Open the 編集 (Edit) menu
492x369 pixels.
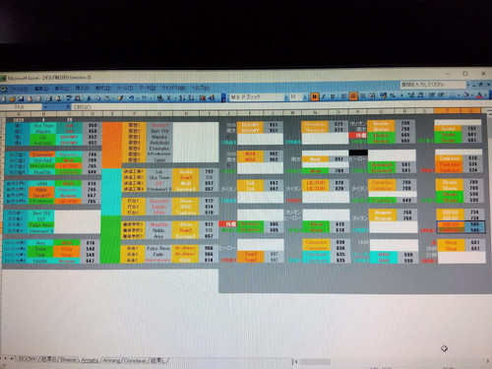tap(41, 89)
